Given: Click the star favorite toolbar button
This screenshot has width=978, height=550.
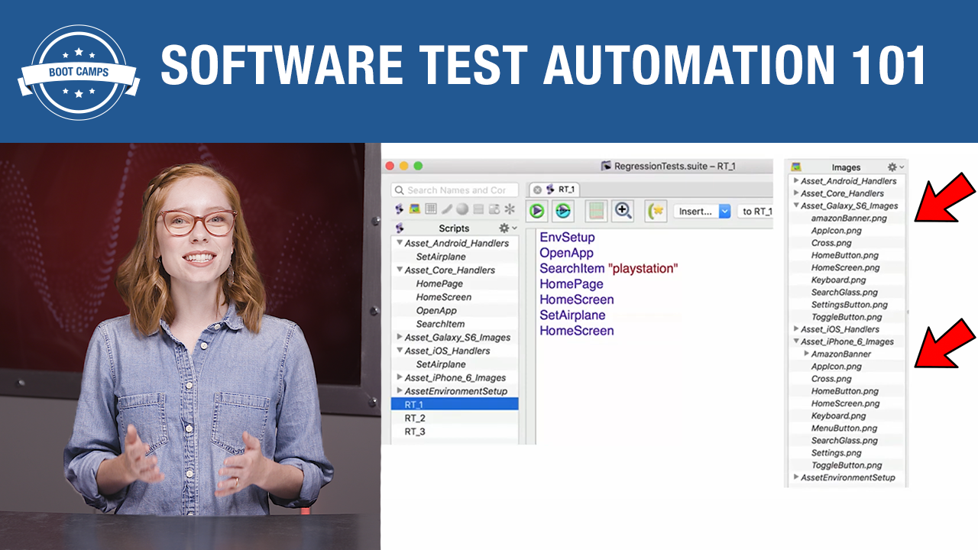Looking at the screenshot, I should [x=656, y=211].
